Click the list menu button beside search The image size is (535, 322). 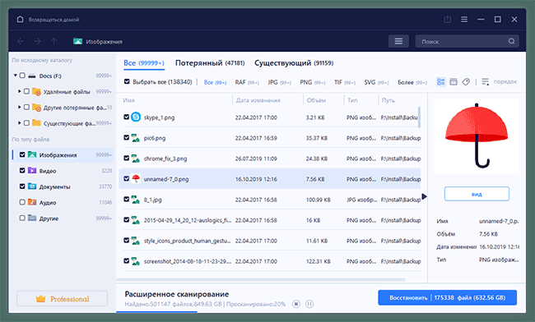398,41
